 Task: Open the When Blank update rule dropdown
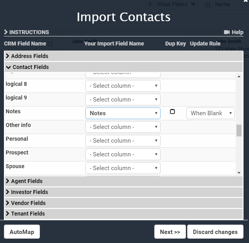click(211, 113)
